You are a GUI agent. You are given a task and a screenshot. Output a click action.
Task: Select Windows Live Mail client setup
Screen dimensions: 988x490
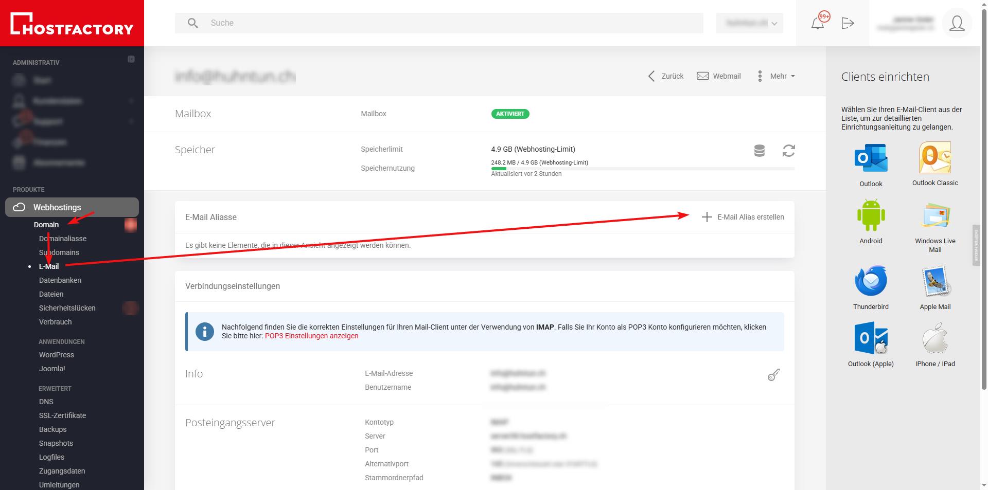coord(935,227)
